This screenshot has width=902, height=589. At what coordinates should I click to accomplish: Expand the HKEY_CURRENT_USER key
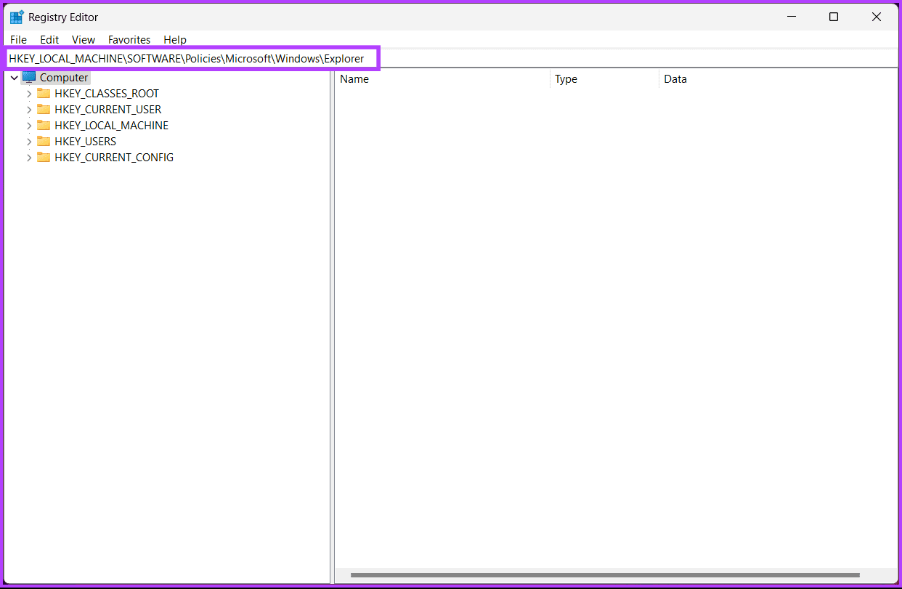pyautogui.click(x=29, y=110)
